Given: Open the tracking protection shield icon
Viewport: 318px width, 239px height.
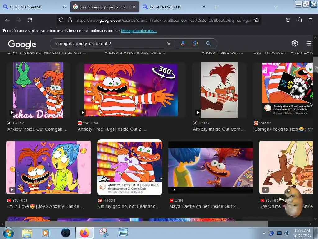Looking at the screenshot, I should 61,20.
